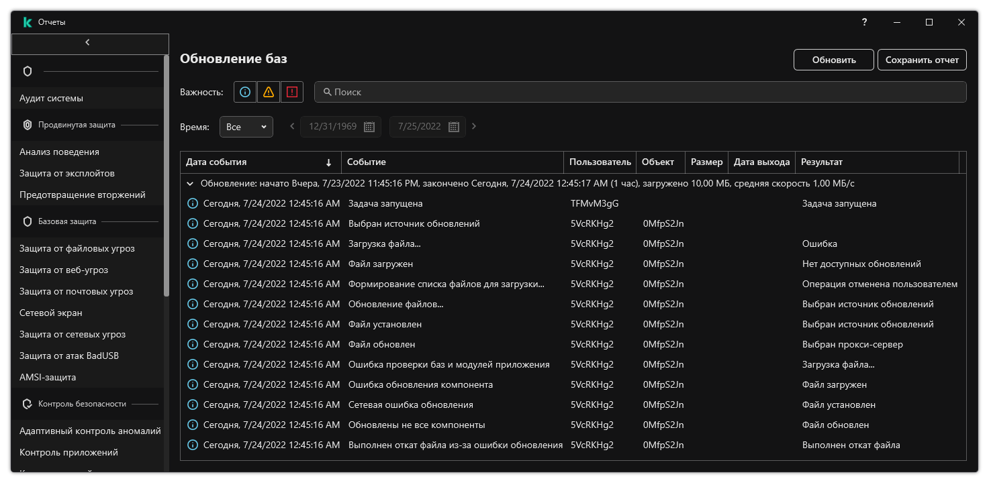This screenshot has height=483, width=989.
Task: Click the next date range arrow
Action: (474, 126)
